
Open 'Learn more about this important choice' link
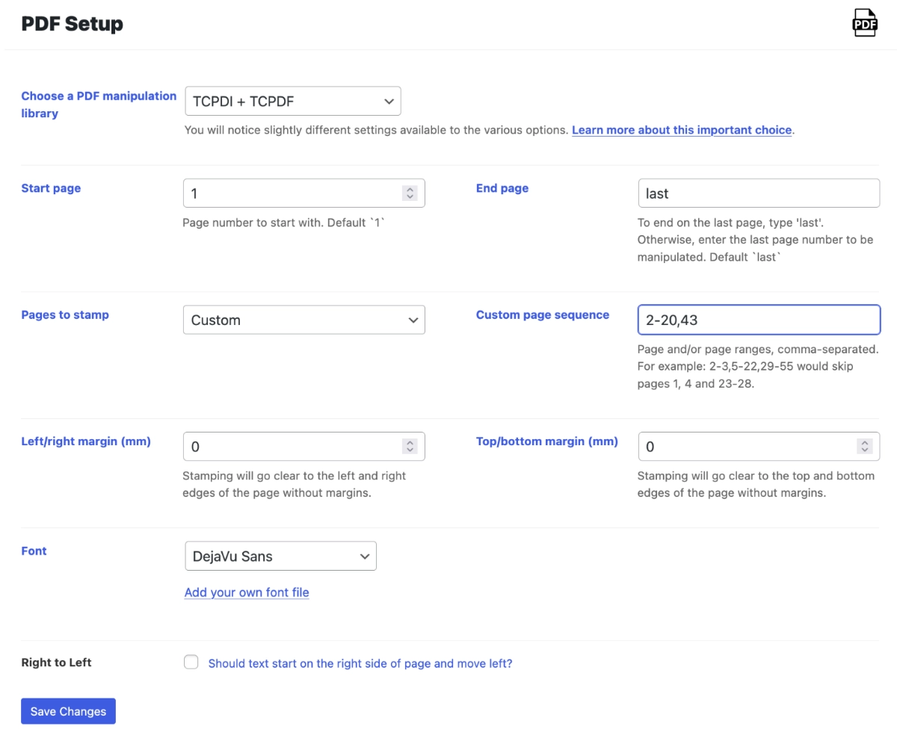tap(681, 130)
